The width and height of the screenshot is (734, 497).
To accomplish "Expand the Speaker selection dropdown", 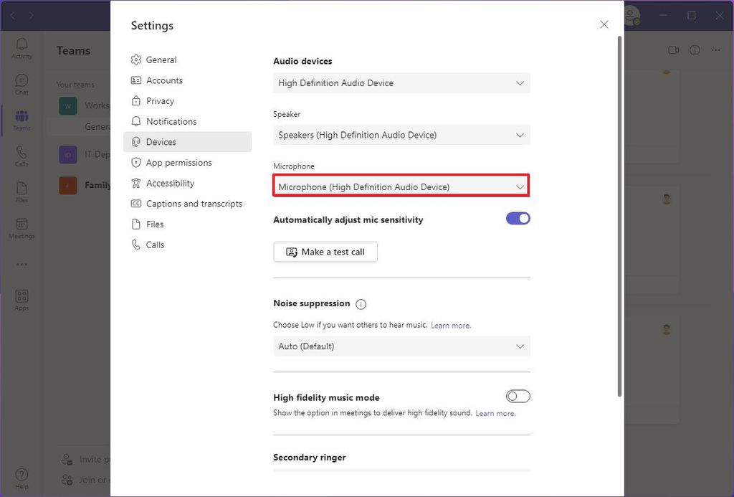I will click(401, 135).
